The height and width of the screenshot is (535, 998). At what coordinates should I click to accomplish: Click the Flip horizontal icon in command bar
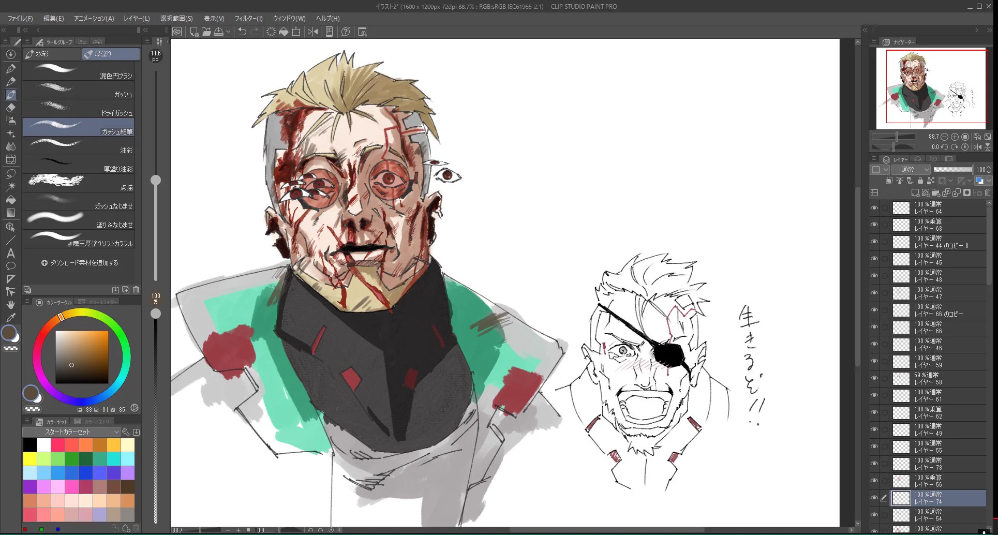click(x=312, y=32)
